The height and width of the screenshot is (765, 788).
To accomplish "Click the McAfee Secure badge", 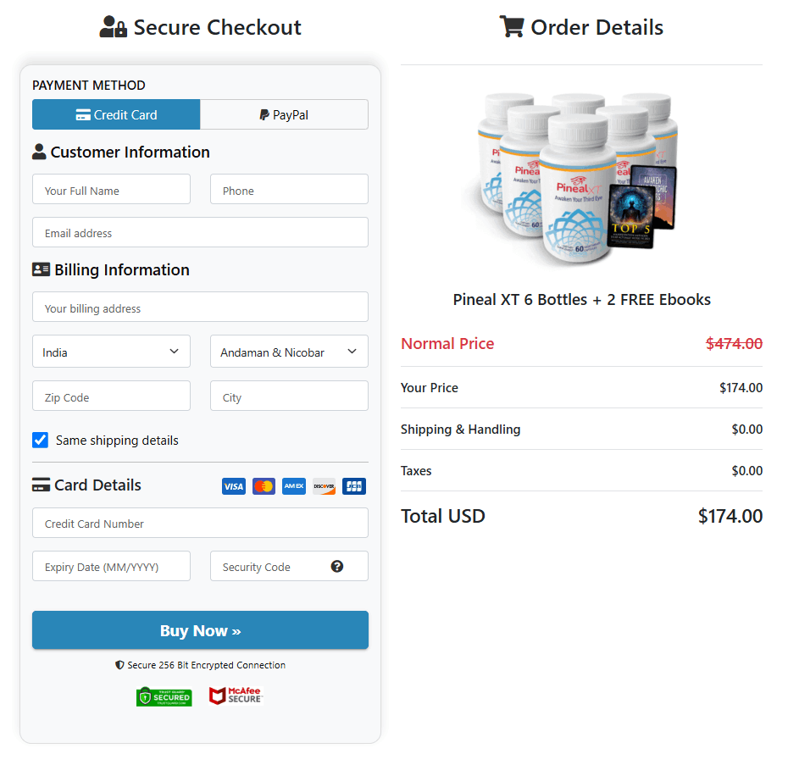I will (x=236, y=696).
